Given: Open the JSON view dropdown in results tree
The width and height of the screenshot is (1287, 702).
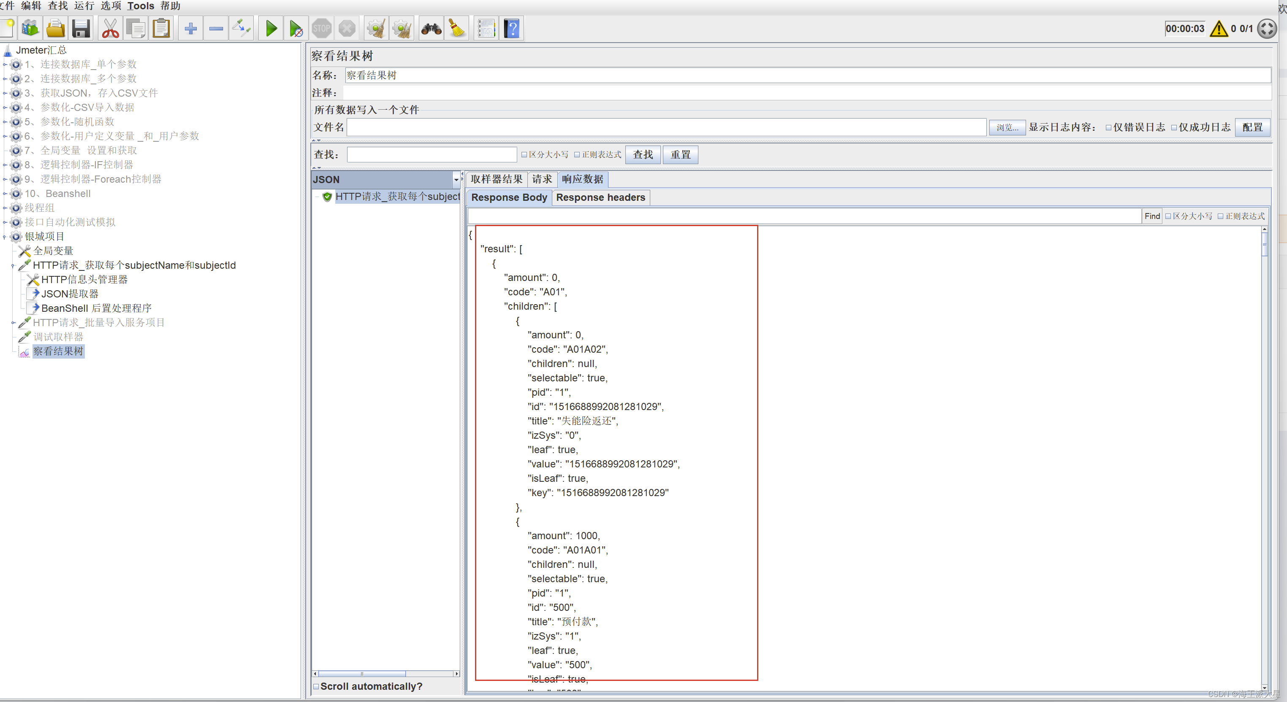Looking at the screenshot, I should point(455,179).
